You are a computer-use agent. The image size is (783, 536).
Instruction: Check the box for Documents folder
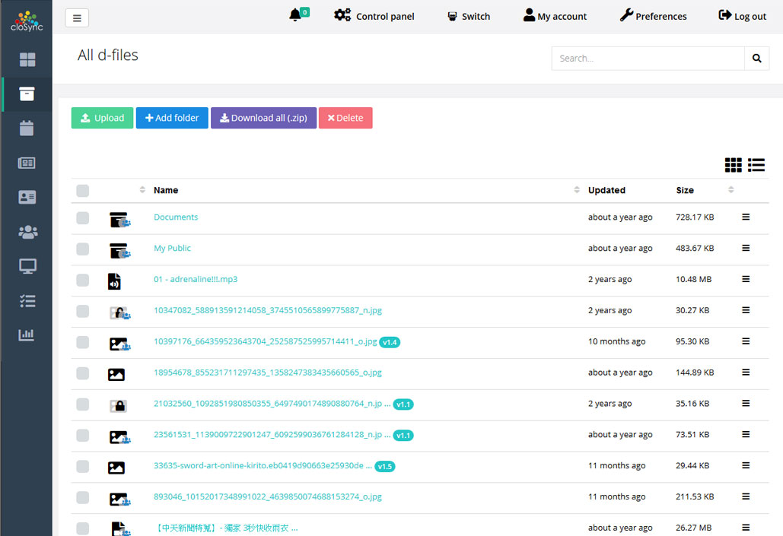click(83, 218)
